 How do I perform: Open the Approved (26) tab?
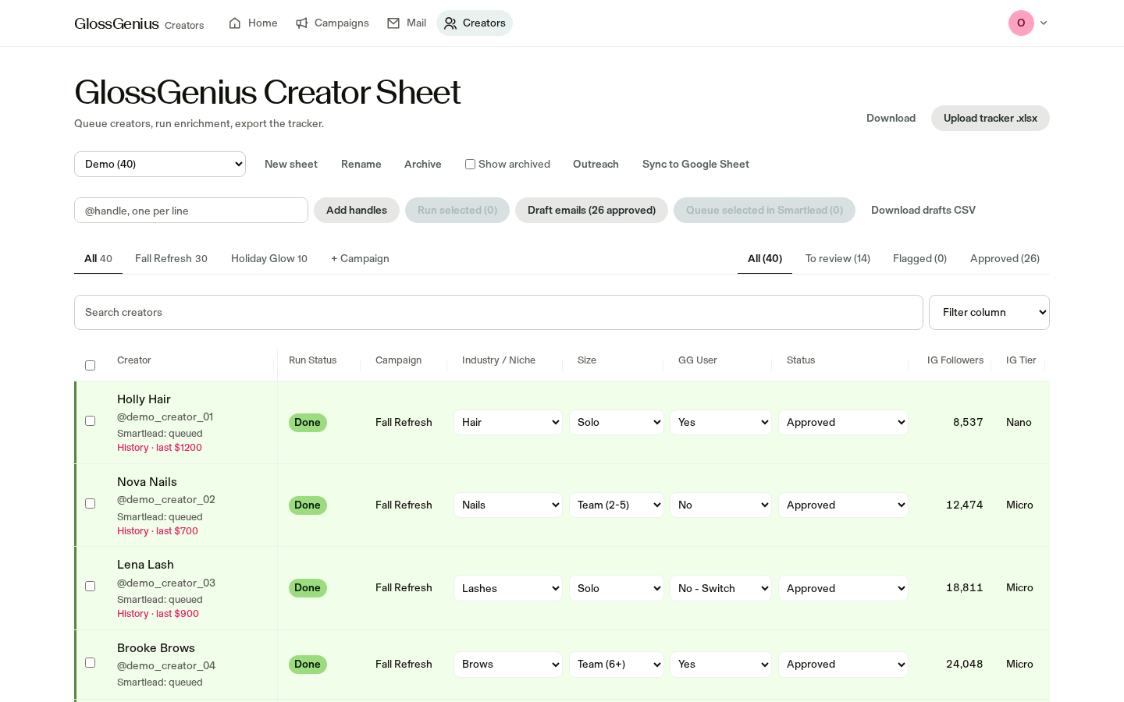tap(1005, 258)
